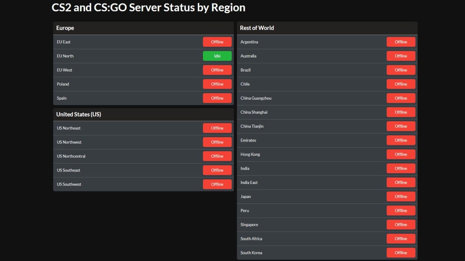This screenshot has width=465, height=261.
Task: Click the Offline badge in the India row
Action: [401, 168]
